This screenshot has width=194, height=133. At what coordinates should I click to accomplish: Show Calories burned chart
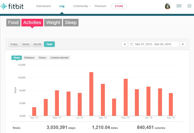(x=59, y=57)
